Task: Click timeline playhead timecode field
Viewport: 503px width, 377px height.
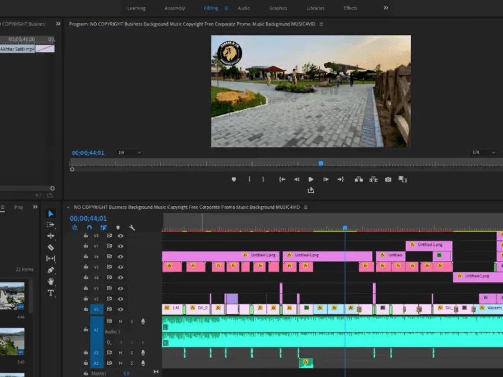Action: coord(88,218)
